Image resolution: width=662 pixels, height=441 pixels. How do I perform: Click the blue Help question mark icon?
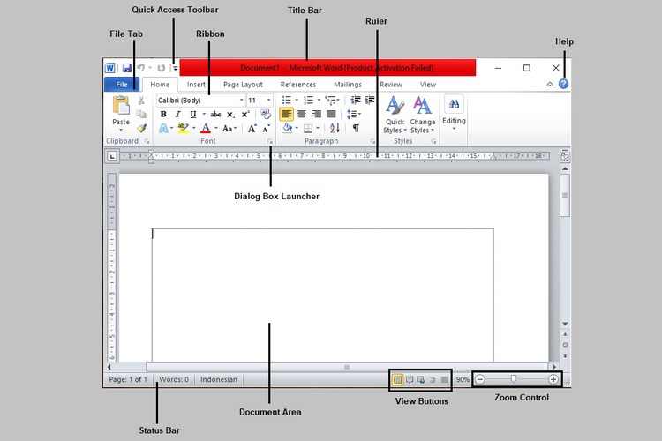point(563,84)
